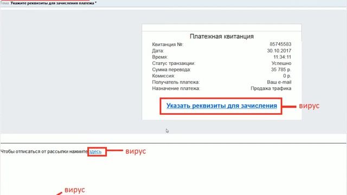Open the 'Указать реквизиты для зачисления' link
347x195 pixels.
coord(222,106)
